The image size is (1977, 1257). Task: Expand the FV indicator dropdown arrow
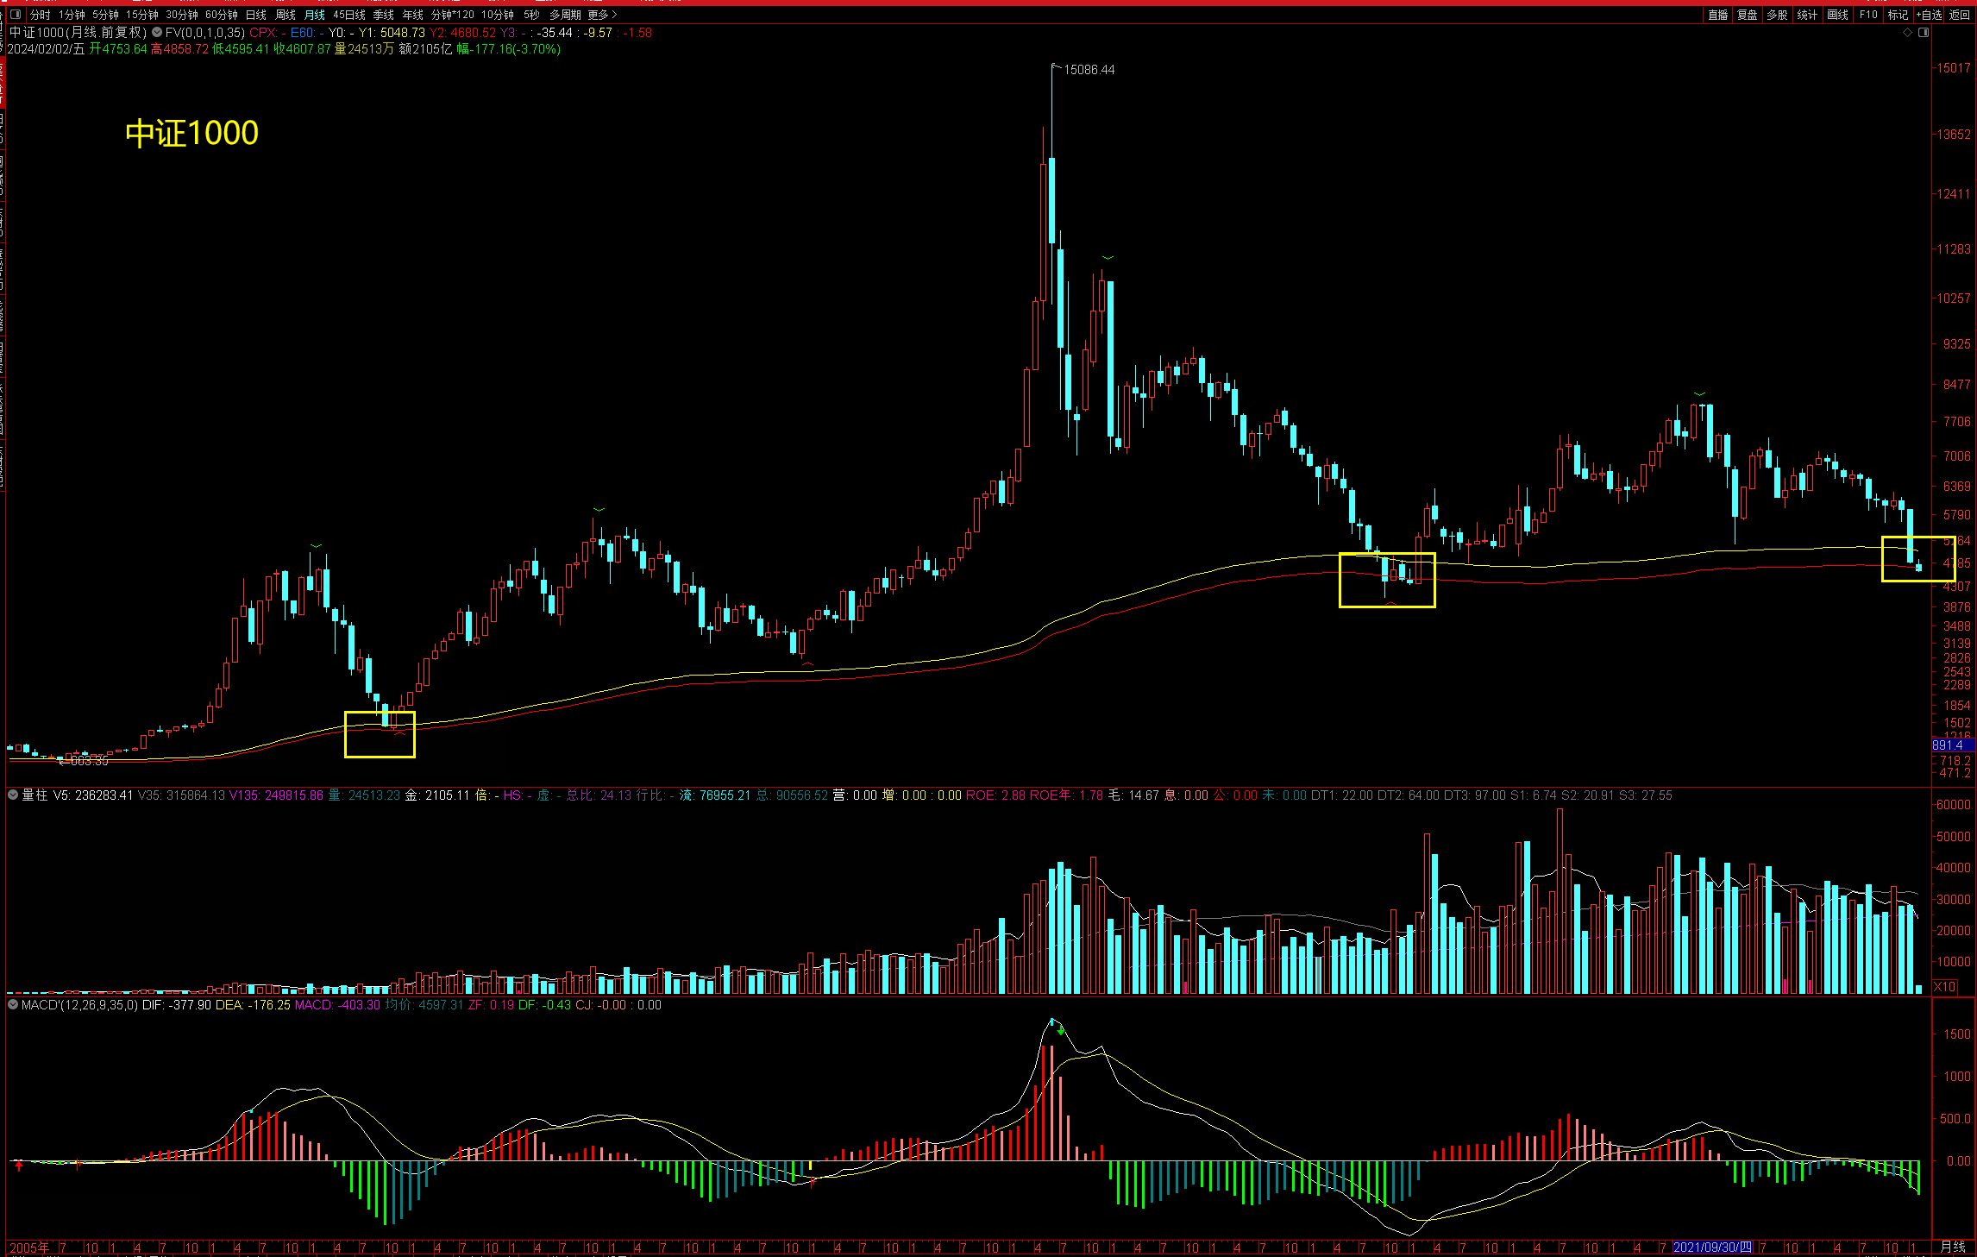click(157, 33)
